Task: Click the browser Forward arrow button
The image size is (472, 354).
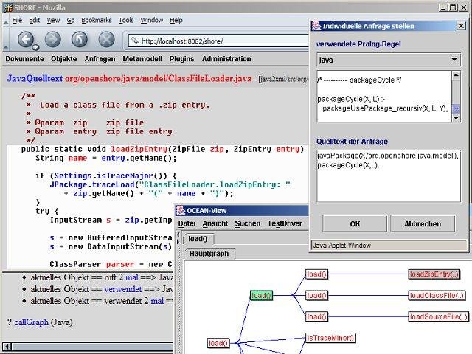Action: tap(52, 39)
